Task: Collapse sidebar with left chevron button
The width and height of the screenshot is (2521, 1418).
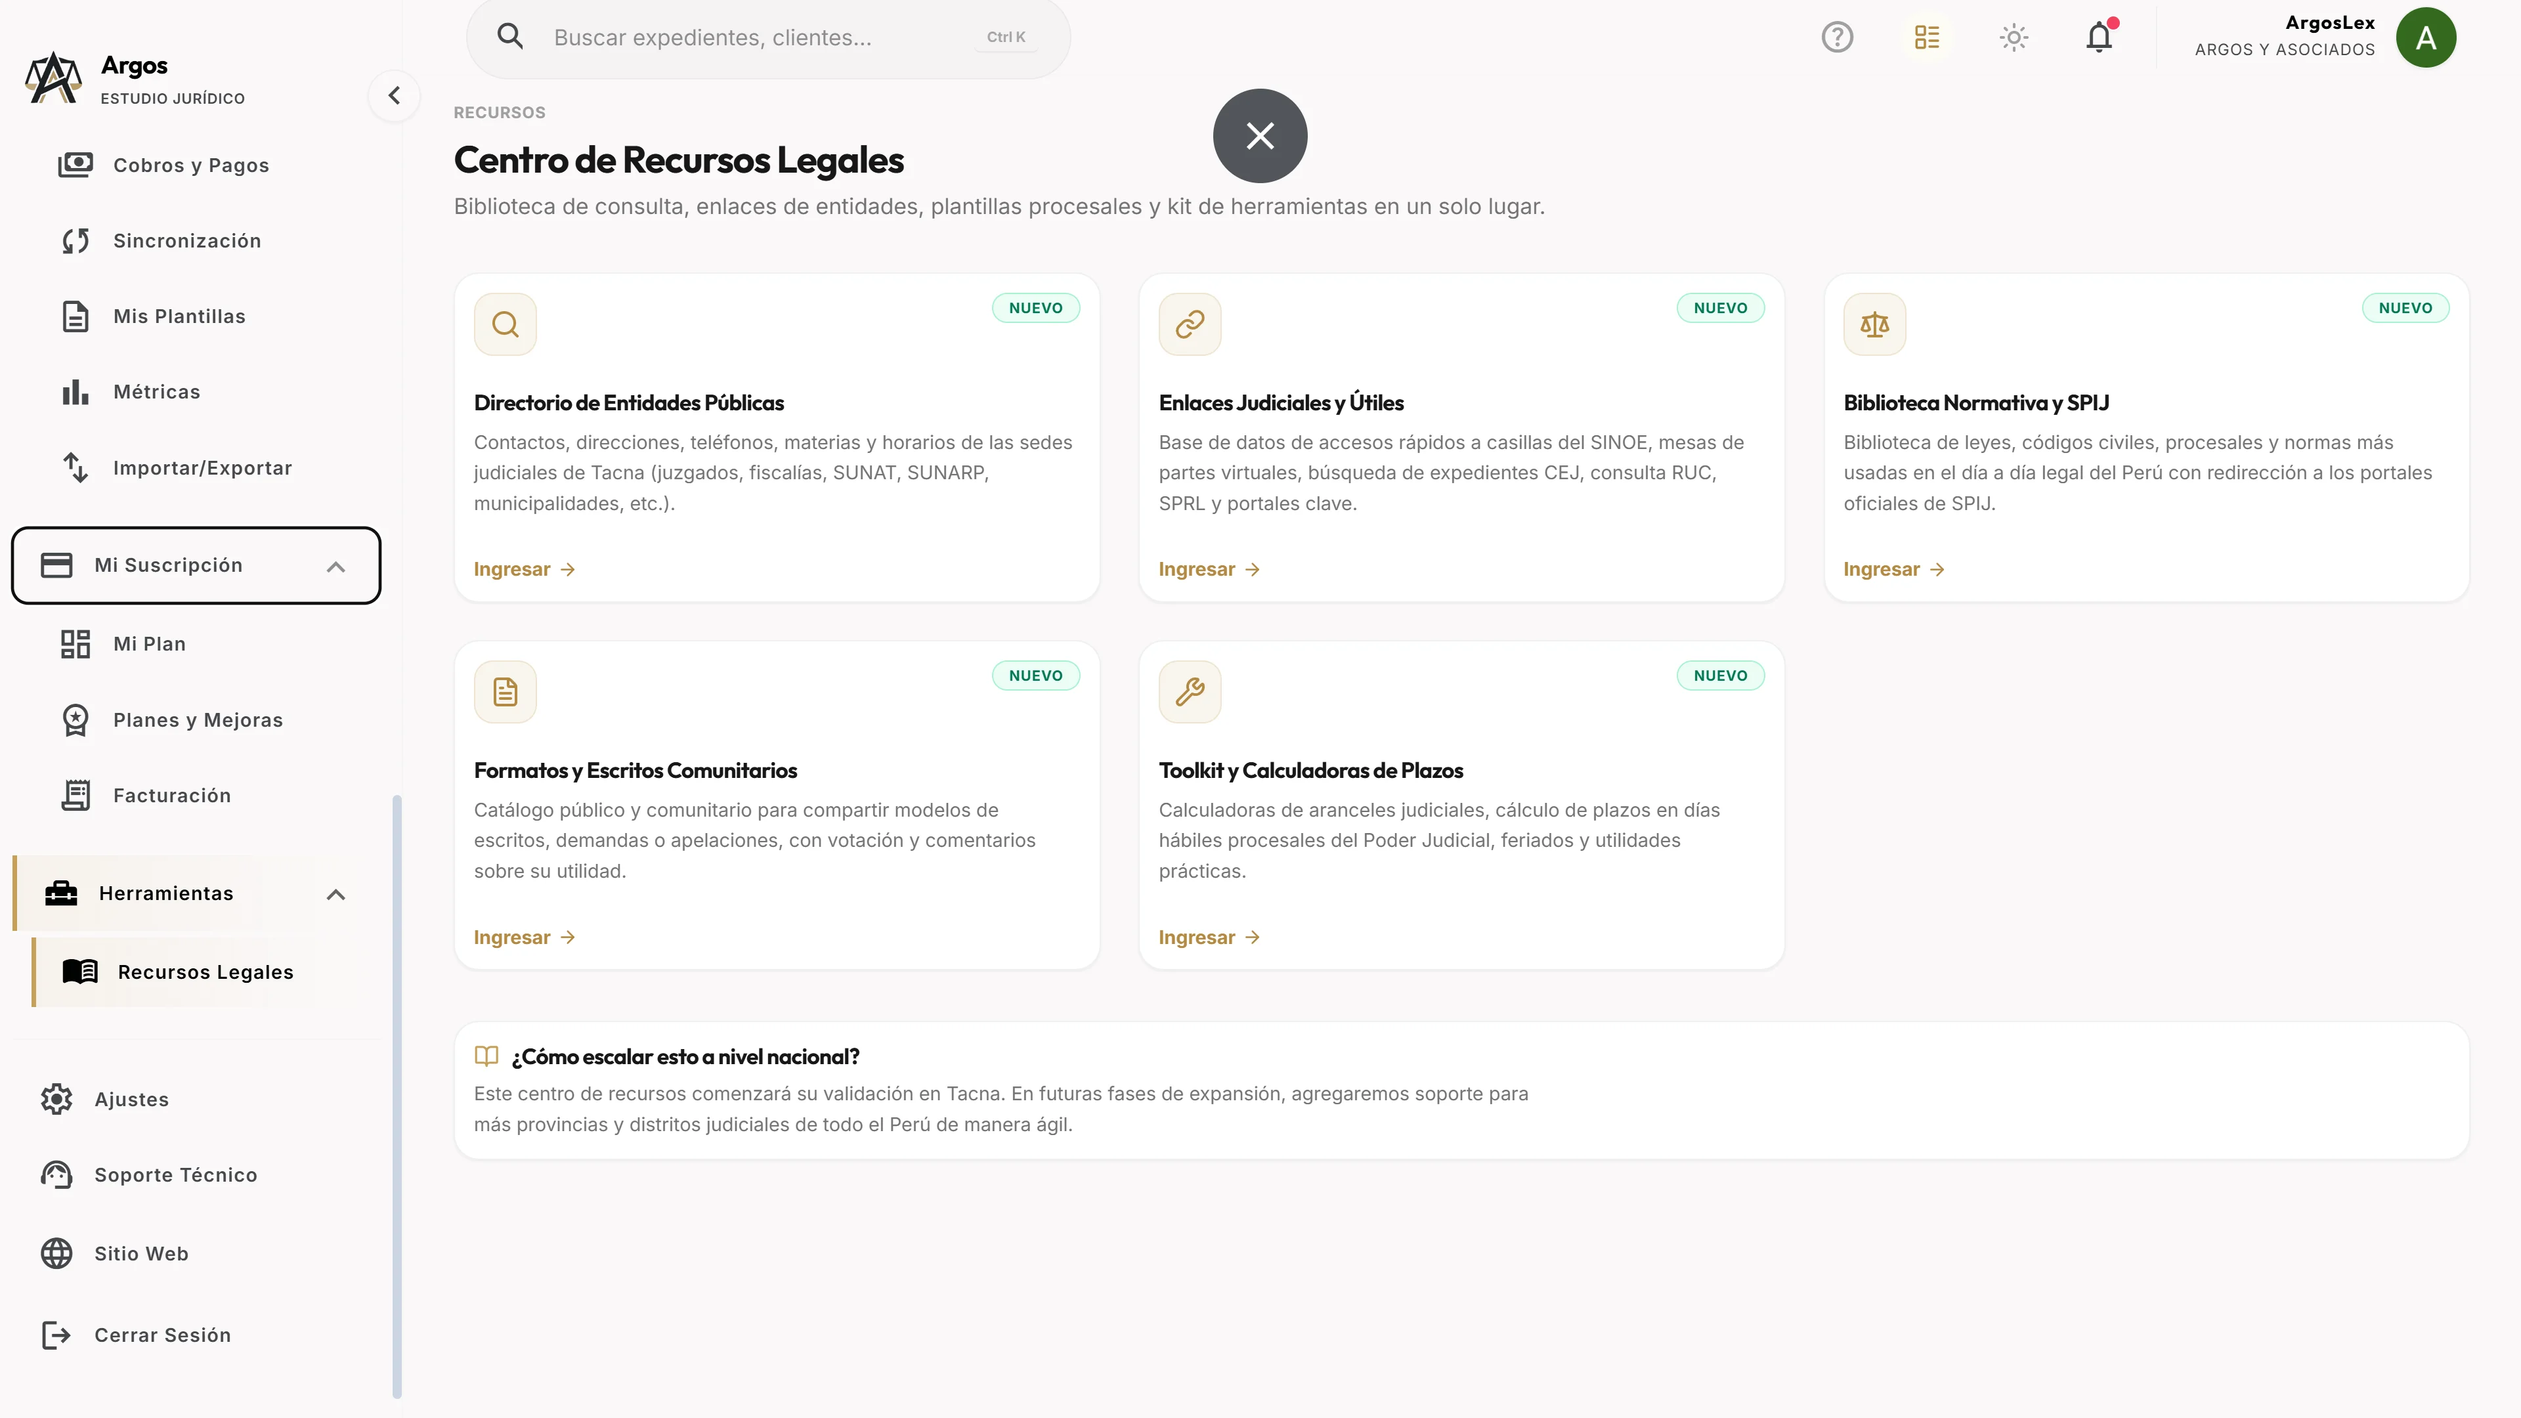Action: (395, 96)
